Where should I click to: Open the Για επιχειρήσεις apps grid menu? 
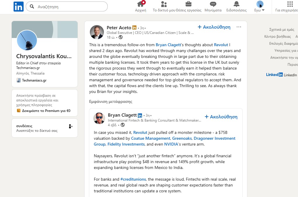pos(290,4)
